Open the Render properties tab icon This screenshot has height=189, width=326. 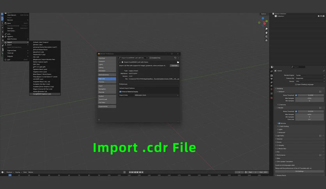[271, 75]
